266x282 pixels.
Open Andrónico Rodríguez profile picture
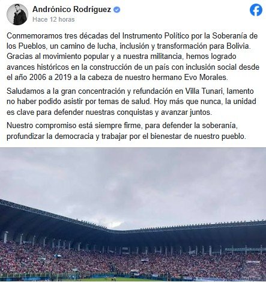(17, 14)
